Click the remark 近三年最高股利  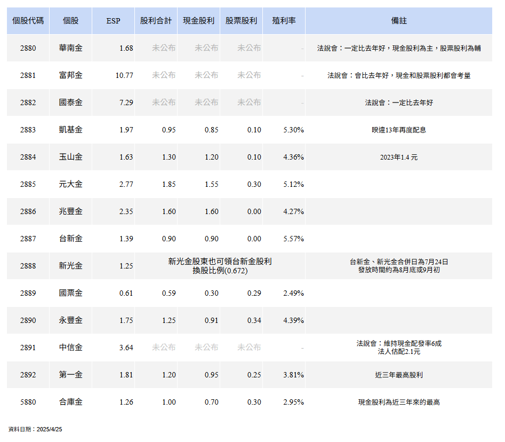[399, 375]
